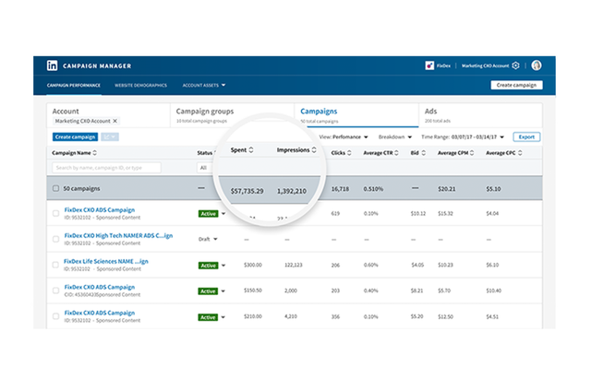Open the bulk actions dropdown beside Create campaign

pos(110,137)
